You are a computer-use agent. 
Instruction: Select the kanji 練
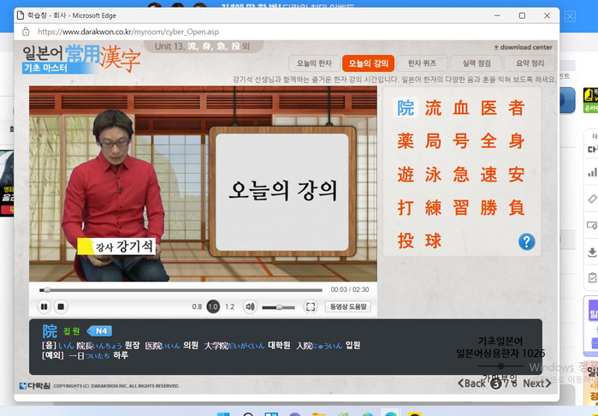pos(433,208)
